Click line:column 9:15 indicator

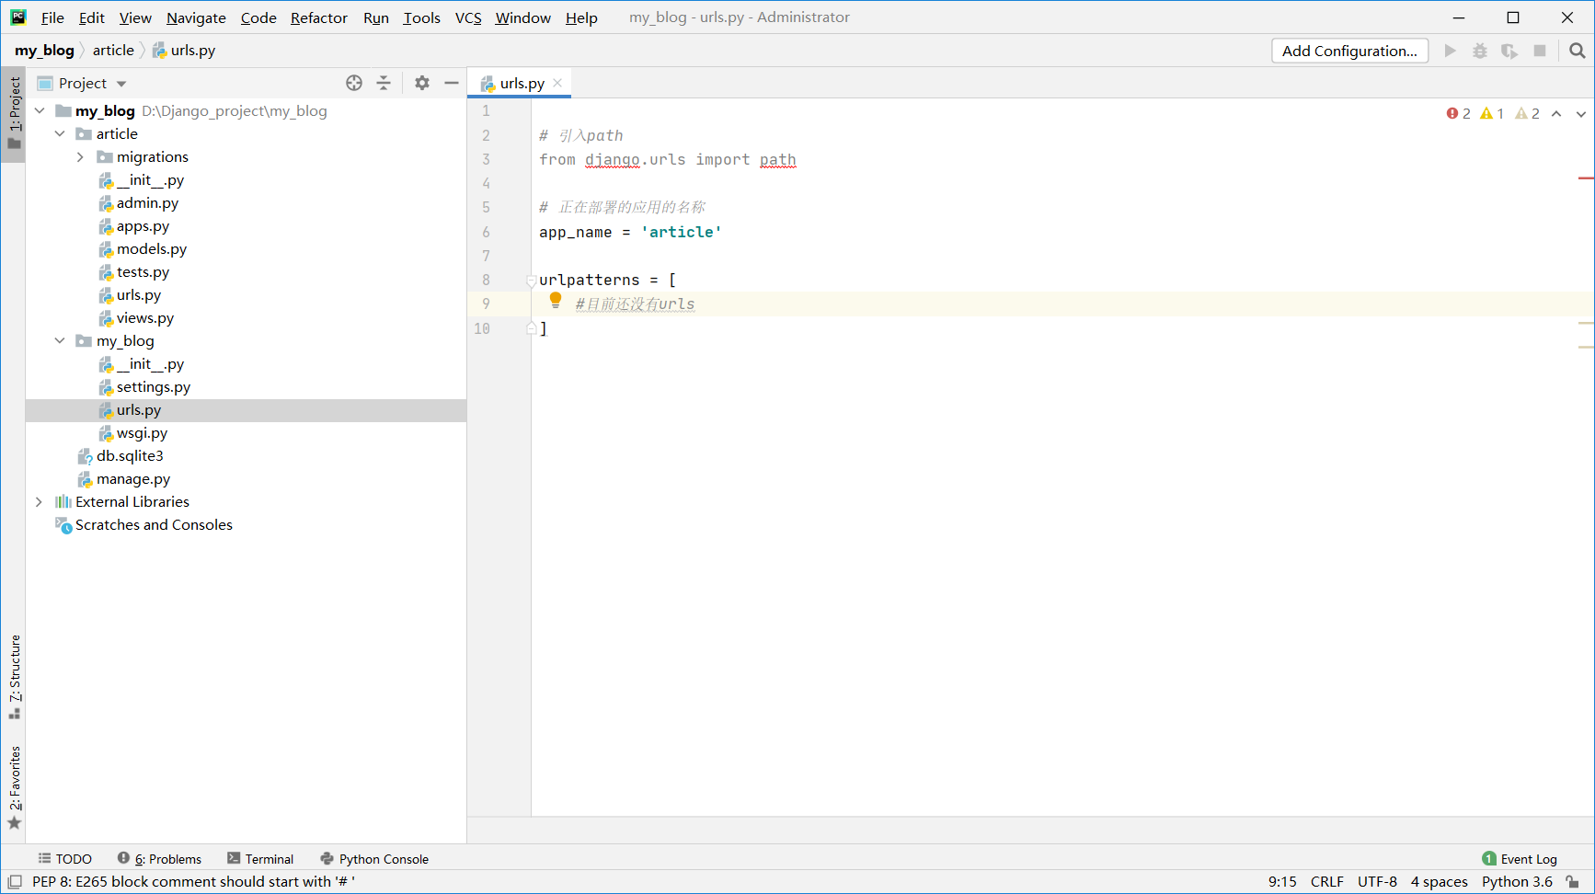pos(1282,881)
